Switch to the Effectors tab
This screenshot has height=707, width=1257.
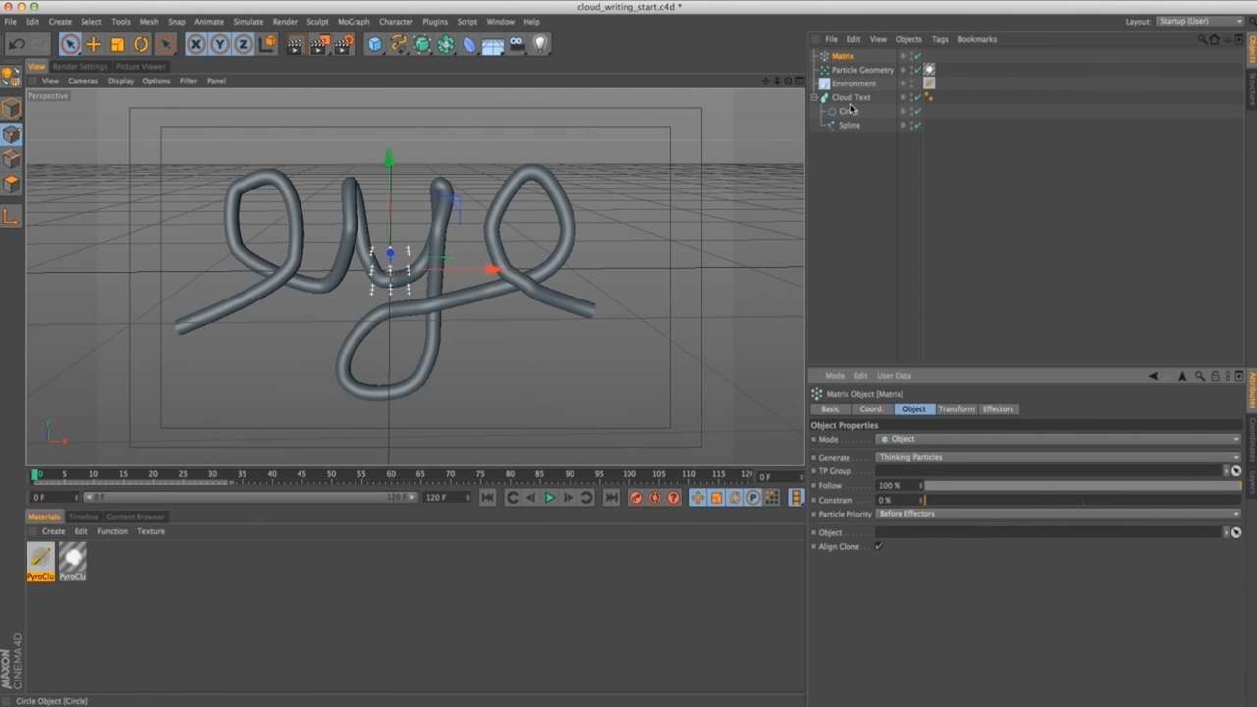point(997,409)
